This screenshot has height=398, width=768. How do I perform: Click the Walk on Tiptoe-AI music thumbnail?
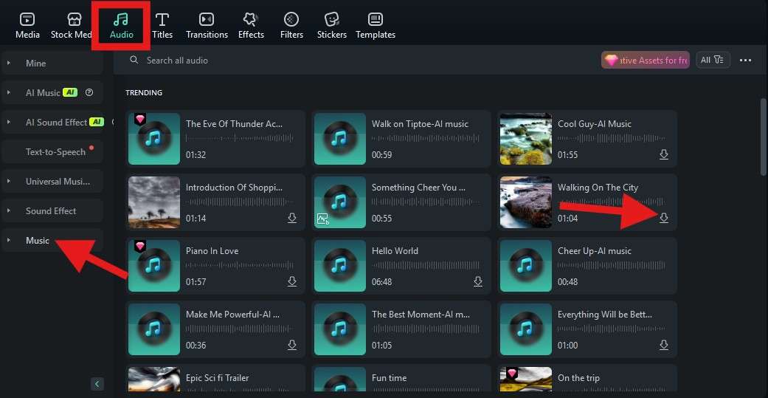point(340,139)
